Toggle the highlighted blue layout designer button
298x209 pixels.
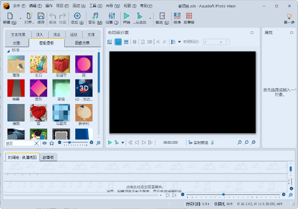pos(118,42)
